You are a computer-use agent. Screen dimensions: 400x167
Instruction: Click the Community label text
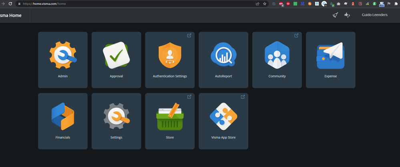pos(277,76)
